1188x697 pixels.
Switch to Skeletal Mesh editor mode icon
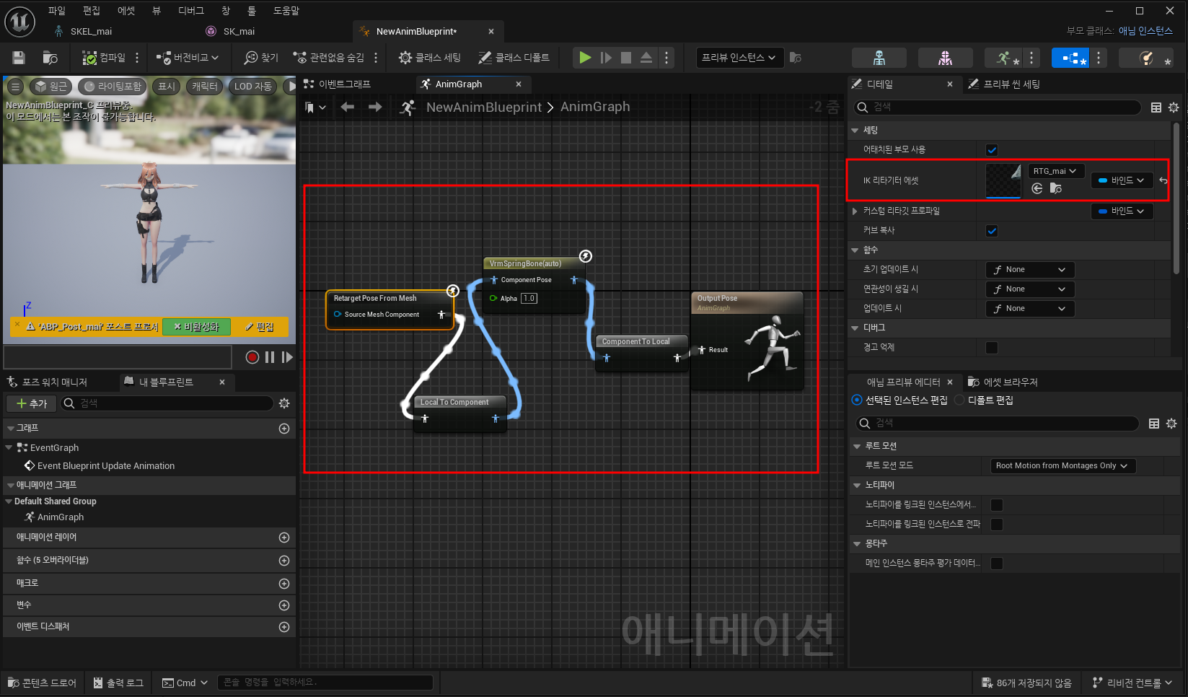(945, 58)
